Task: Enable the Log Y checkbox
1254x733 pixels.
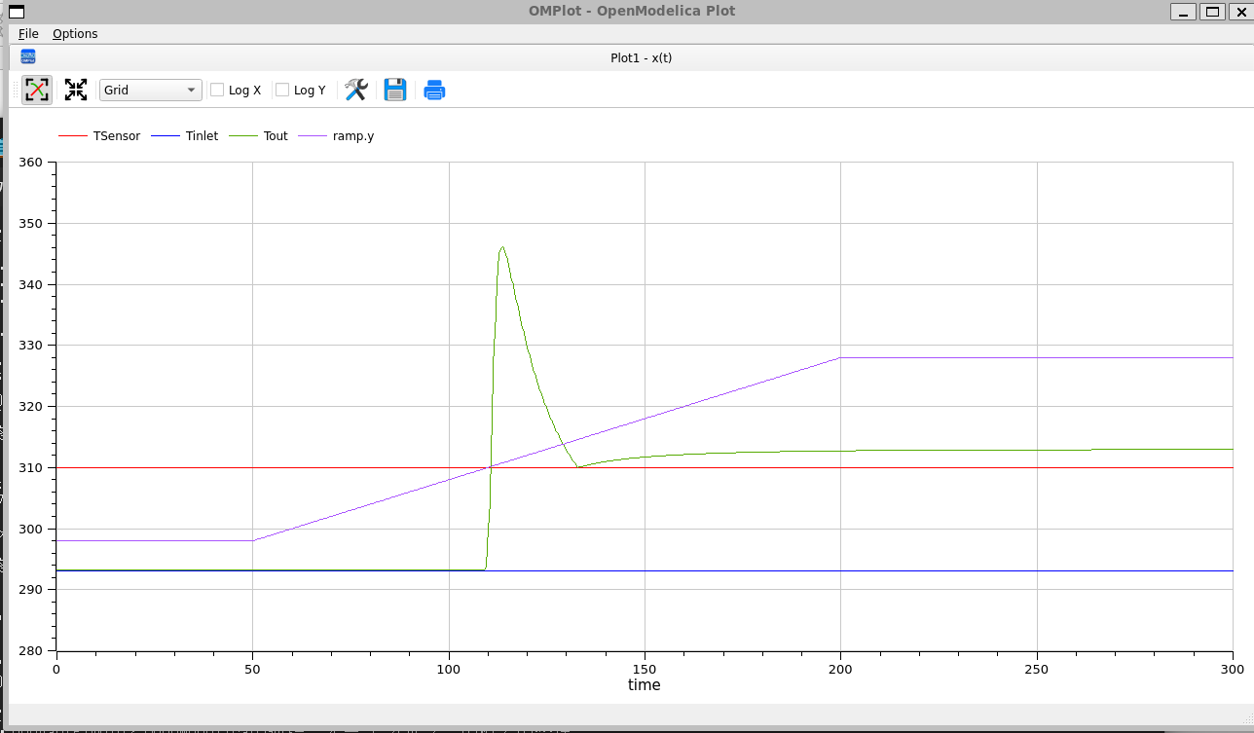Action: [x=282, y=91]
